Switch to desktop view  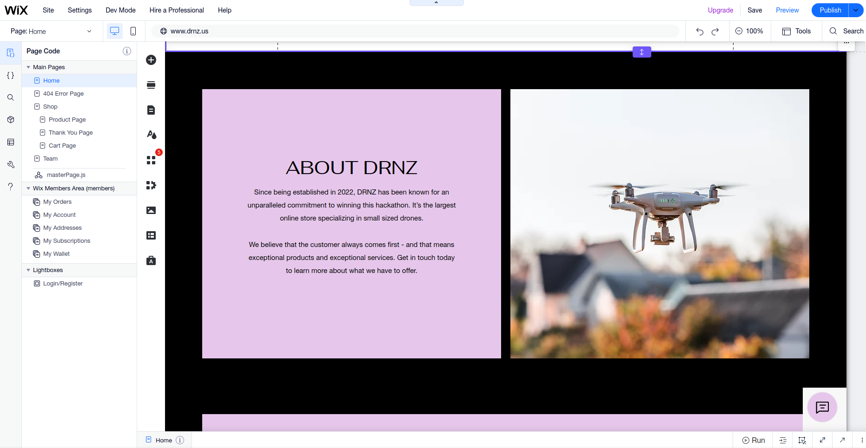tap(114, 31)
